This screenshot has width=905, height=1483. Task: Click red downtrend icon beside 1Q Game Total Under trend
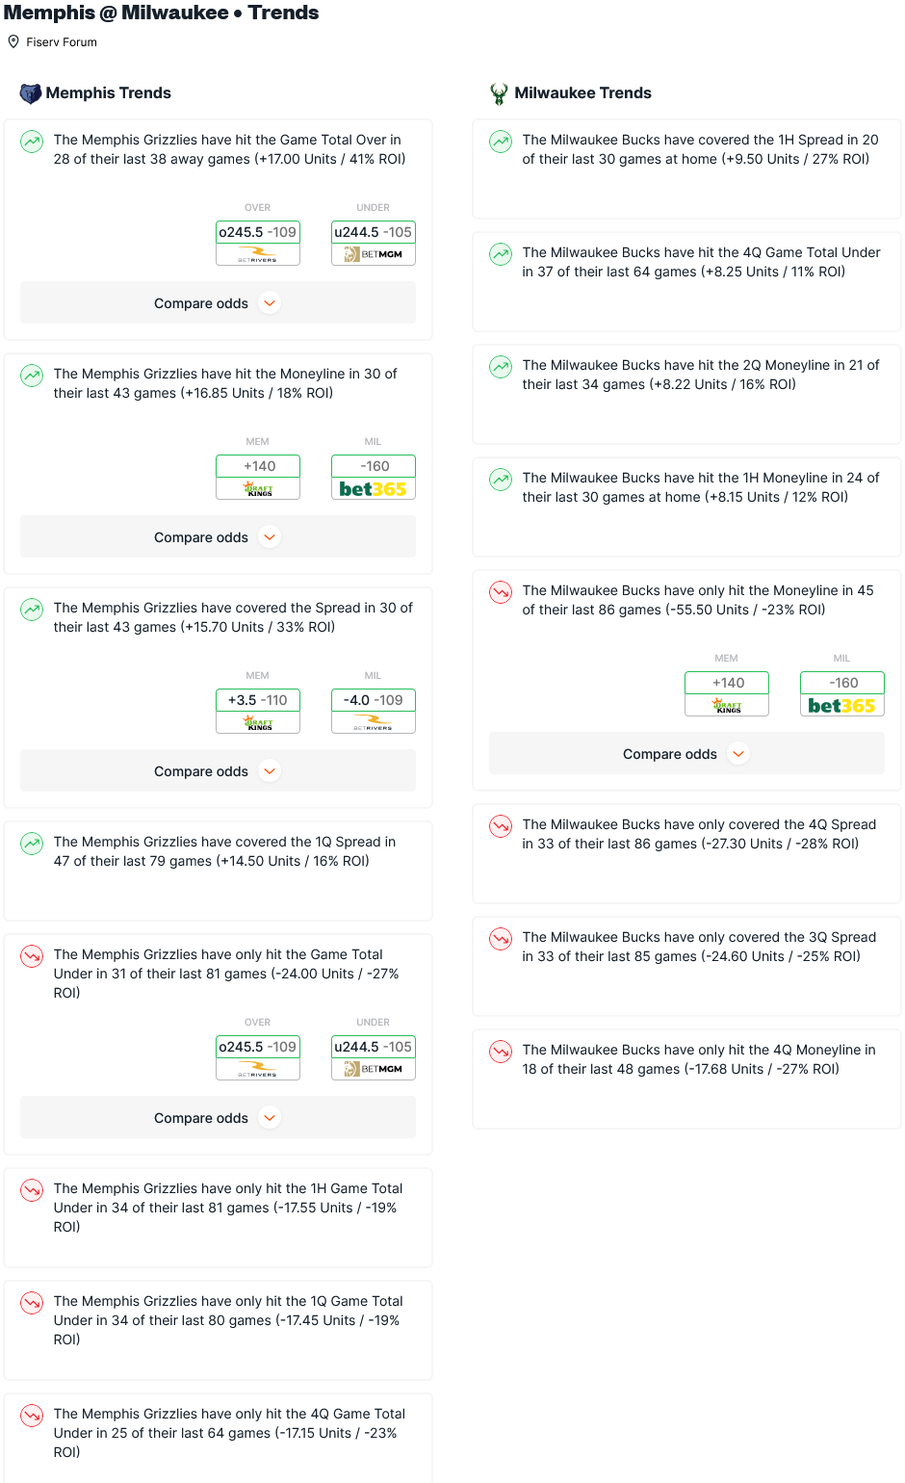[32, 1303]
